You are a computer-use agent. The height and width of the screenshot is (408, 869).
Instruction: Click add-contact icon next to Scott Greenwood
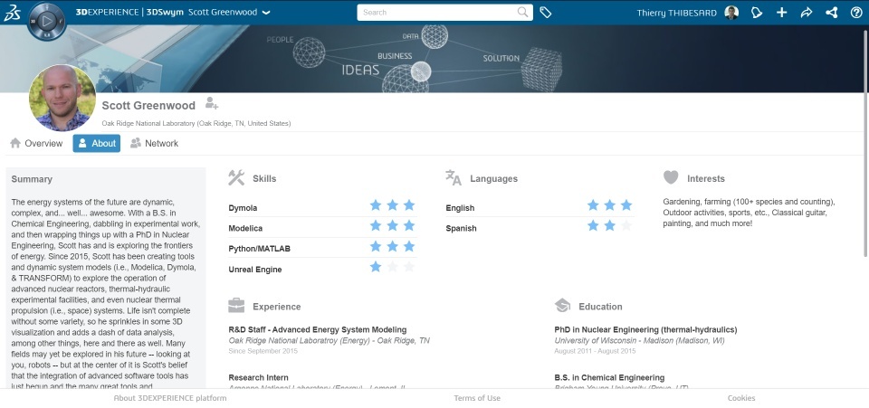[211, 103]
